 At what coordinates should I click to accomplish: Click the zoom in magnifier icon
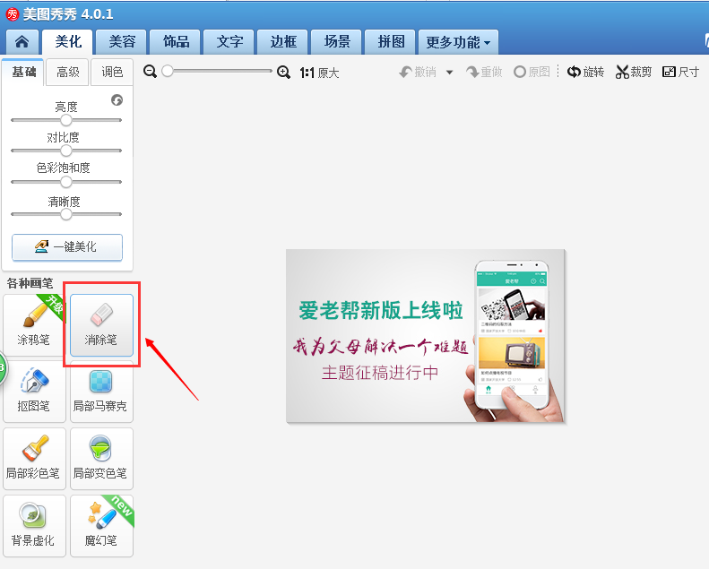click(283, 72)
